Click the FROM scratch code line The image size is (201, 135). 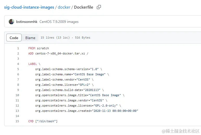click(38, 48)
